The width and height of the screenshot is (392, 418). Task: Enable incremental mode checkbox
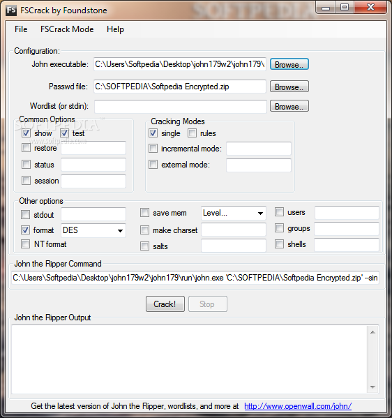153,148
